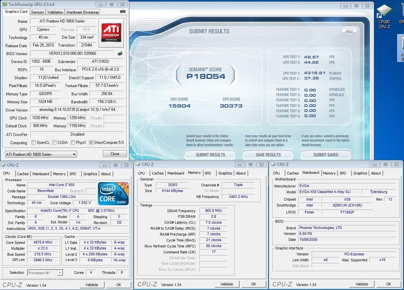Click the P18054 3DMark score

[x=206, y=77]
